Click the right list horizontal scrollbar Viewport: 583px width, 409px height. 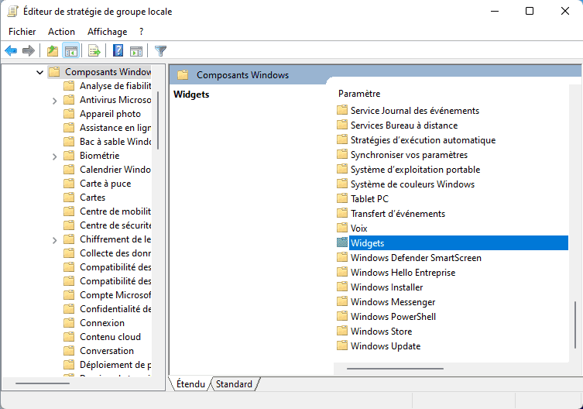coord(395,369)
